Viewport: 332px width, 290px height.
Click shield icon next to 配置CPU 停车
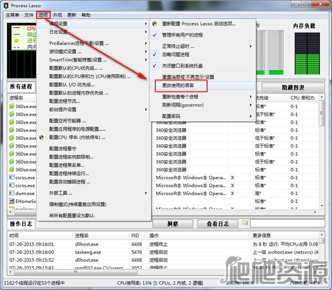pos(41,137)
